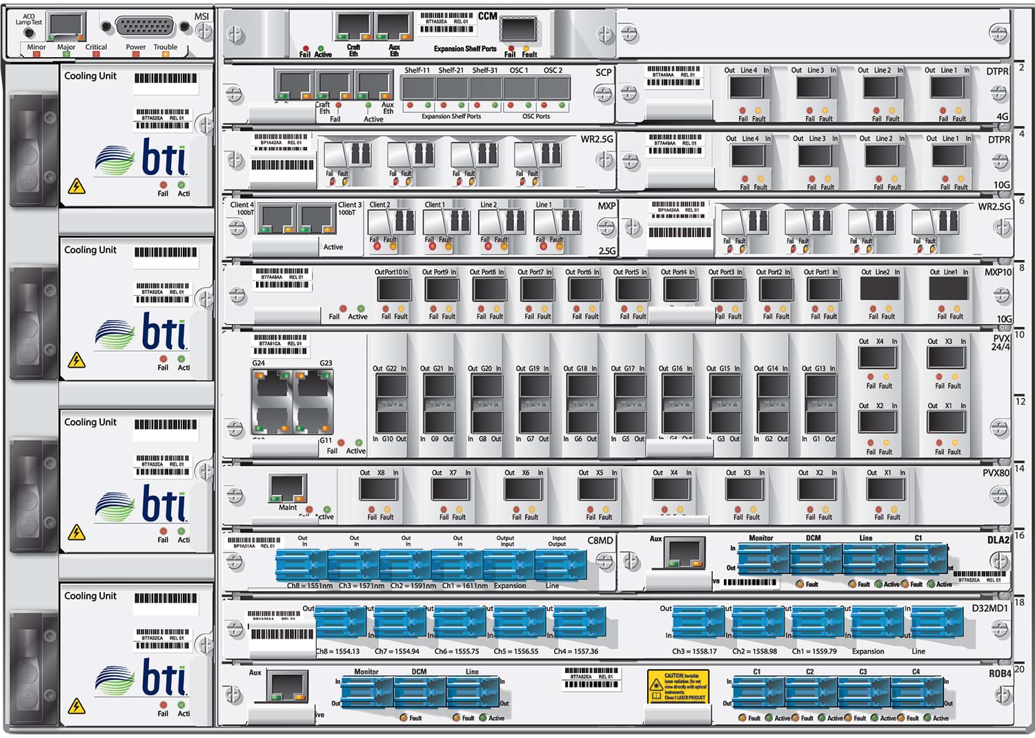Select Port10 on the MXP10 module
The width and height of the screenshot is (1035, 738).
click(x=394, y=290)
